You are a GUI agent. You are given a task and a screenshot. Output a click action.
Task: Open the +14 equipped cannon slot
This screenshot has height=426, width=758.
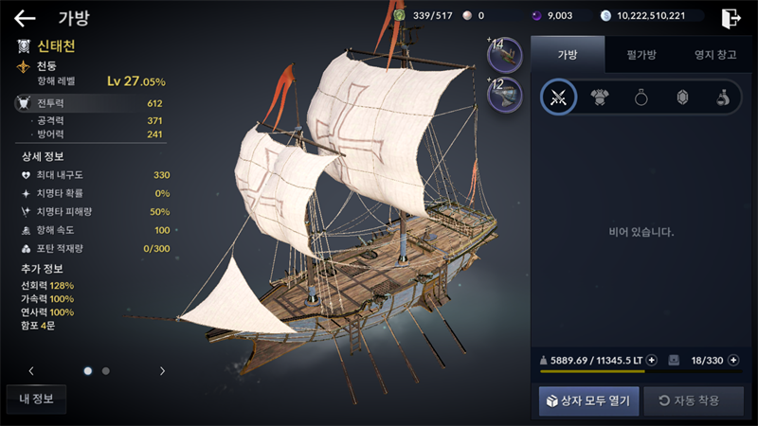504,55
